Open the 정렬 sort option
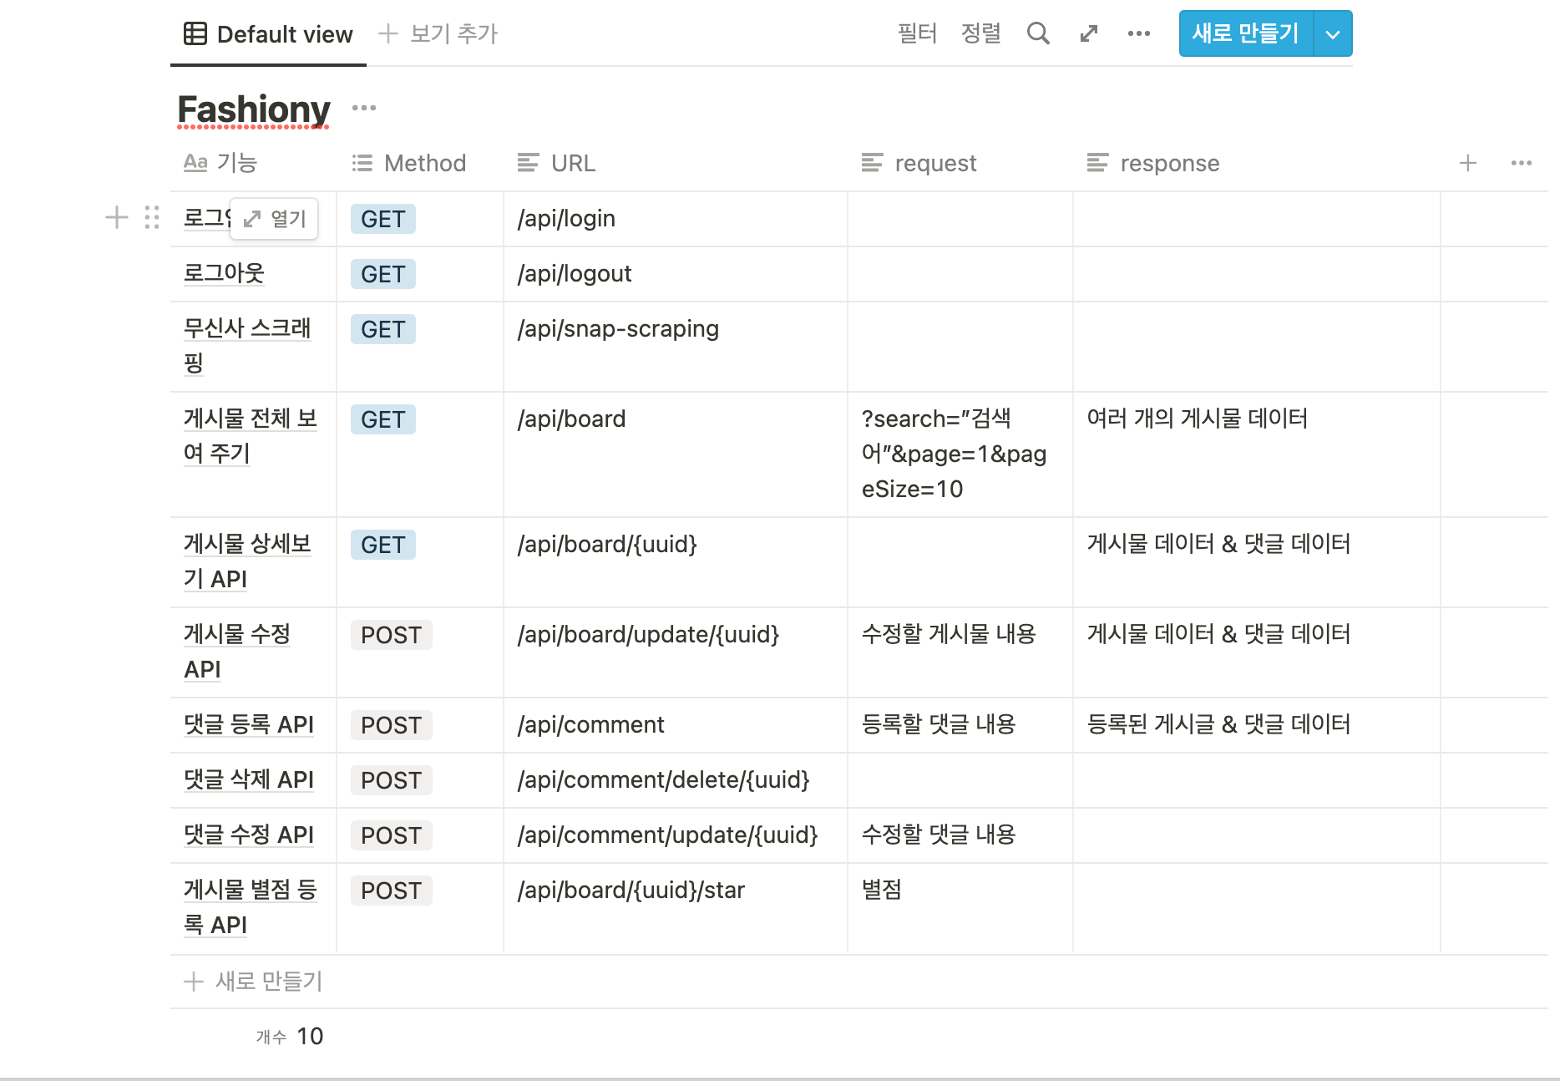Screen dimensions: 1560x1081 point(981,33)
